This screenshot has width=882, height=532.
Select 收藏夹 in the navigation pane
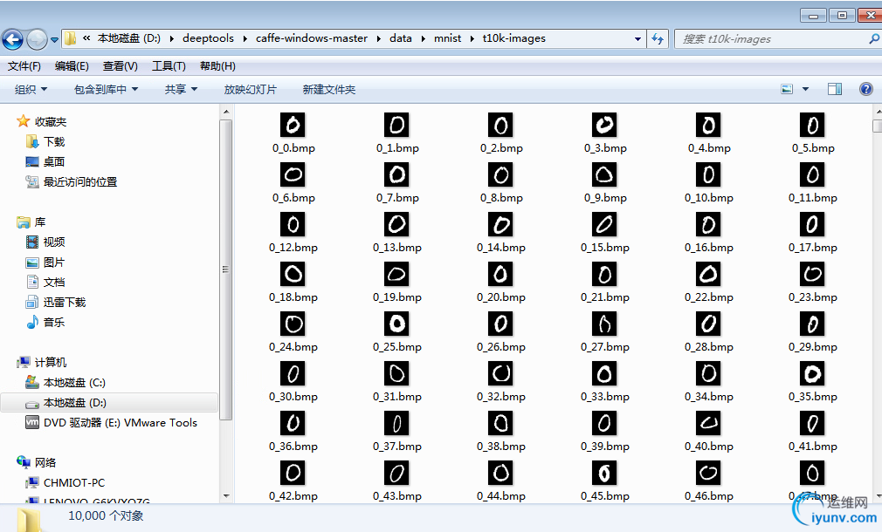(x=50, y=121)
